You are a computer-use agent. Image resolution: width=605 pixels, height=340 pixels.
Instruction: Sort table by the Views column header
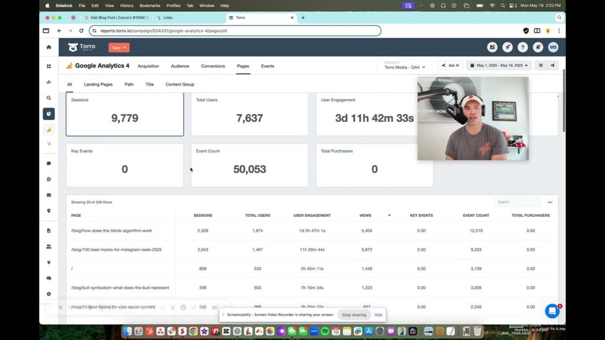pos(365,215)
